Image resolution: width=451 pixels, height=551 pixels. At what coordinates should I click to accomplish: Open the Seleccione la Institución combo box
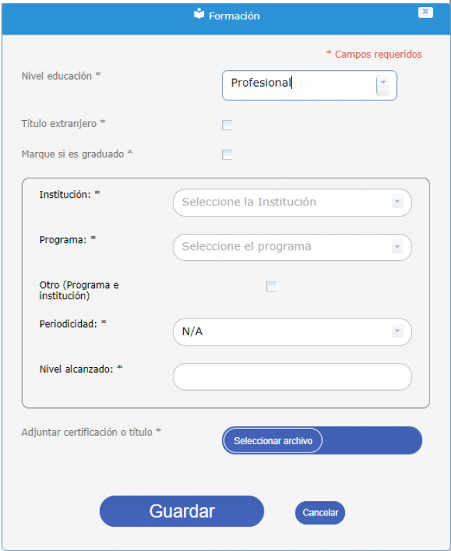tap(284, 202)
